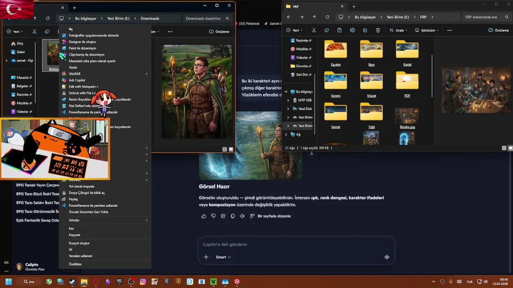Screen dimensions: 513x288
Task: Click the cut icon in Downloads window toolbar
Action: (34, 32)
